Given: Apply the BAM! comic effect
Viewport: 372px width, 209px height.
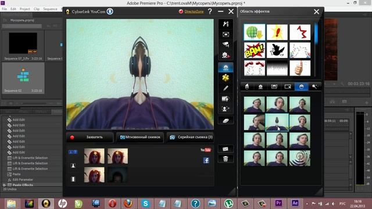Looking at the screenshot, I should [255, 51].
